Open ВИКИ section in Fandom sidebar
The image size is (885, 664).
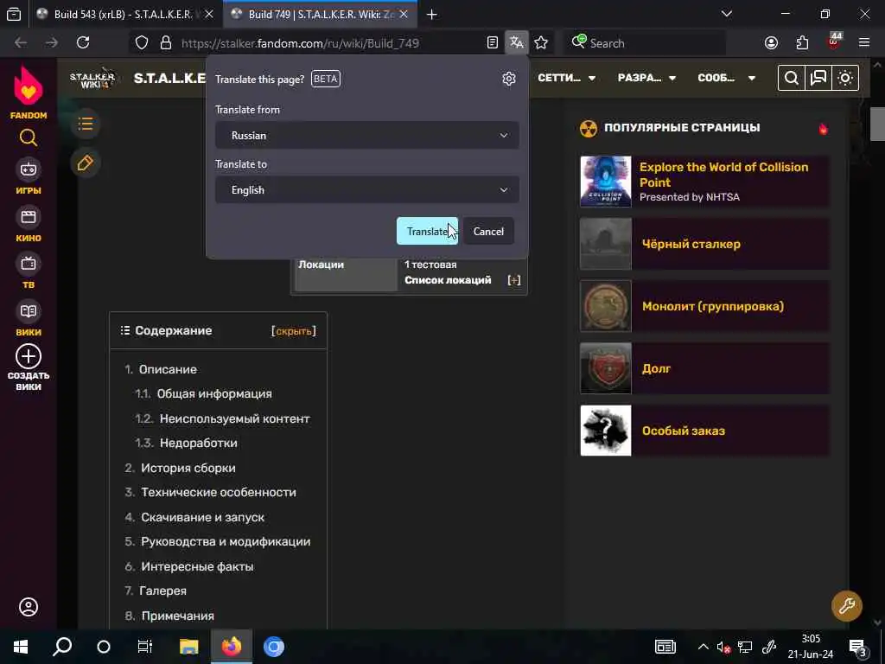(x=29, y=318)
